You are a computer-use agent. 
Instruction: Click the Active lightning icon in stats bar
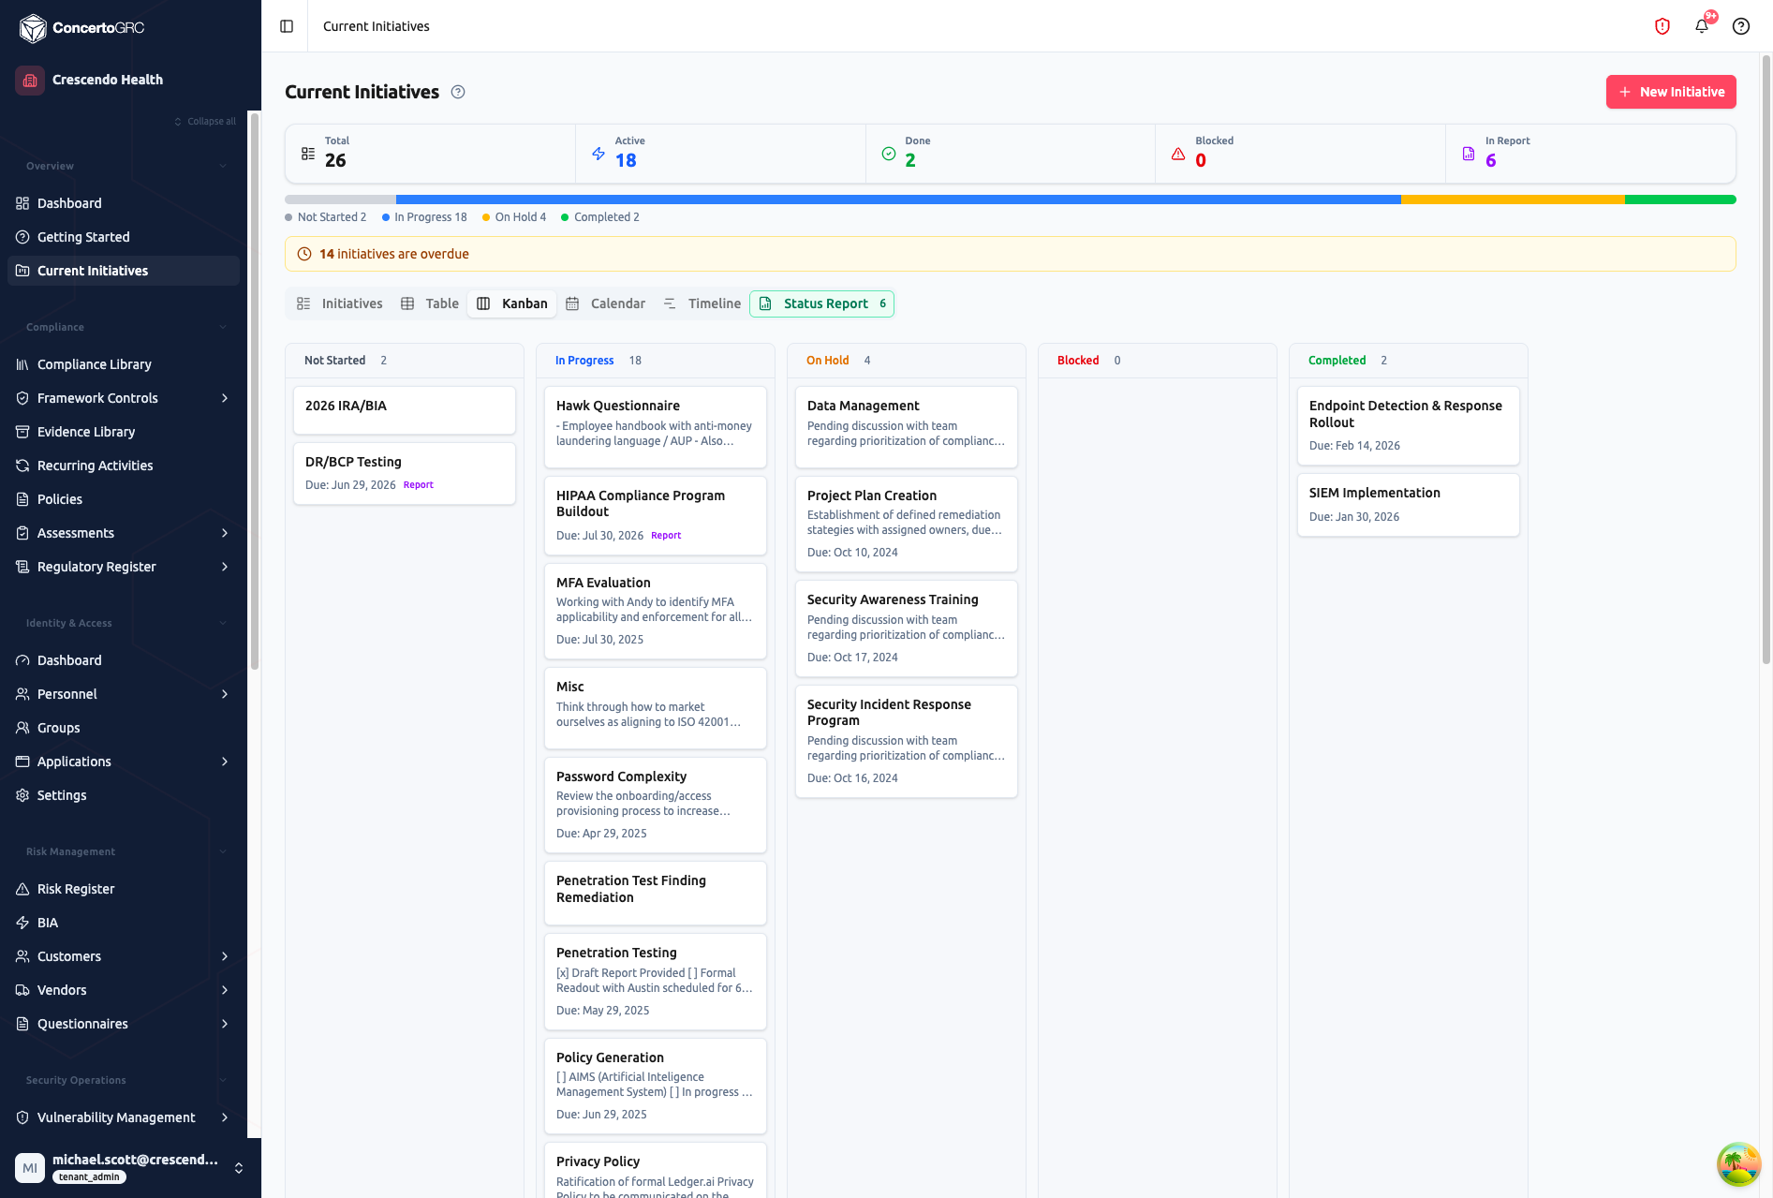[598, 154]
